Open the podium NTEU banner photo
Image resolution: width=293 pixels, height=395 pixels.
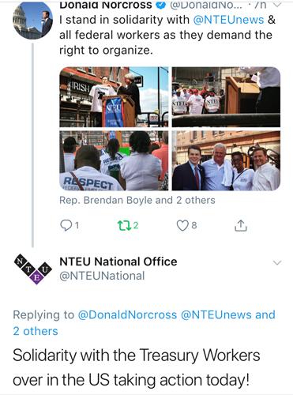114,97
